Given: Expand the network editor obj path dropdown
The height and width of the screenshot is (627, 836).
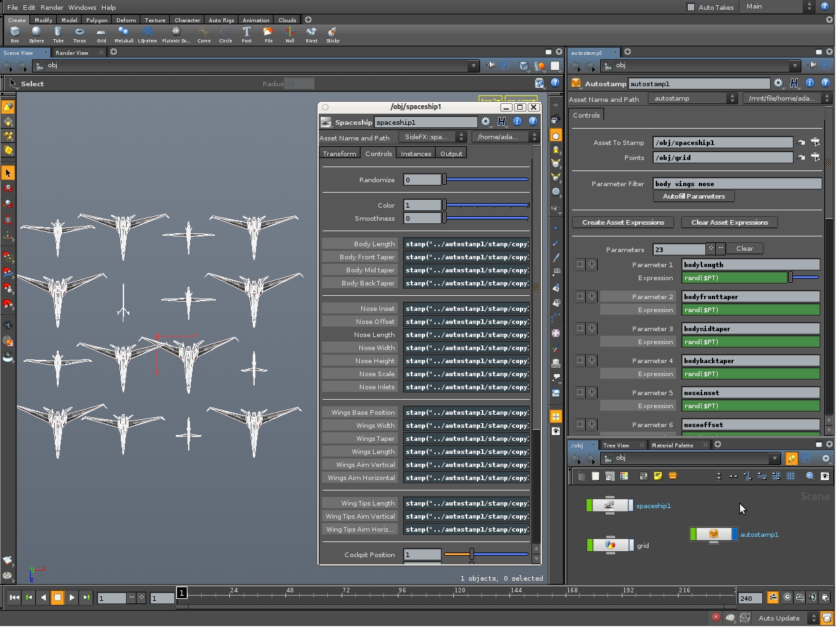Looking at the screenshot, I should [775, 458].
